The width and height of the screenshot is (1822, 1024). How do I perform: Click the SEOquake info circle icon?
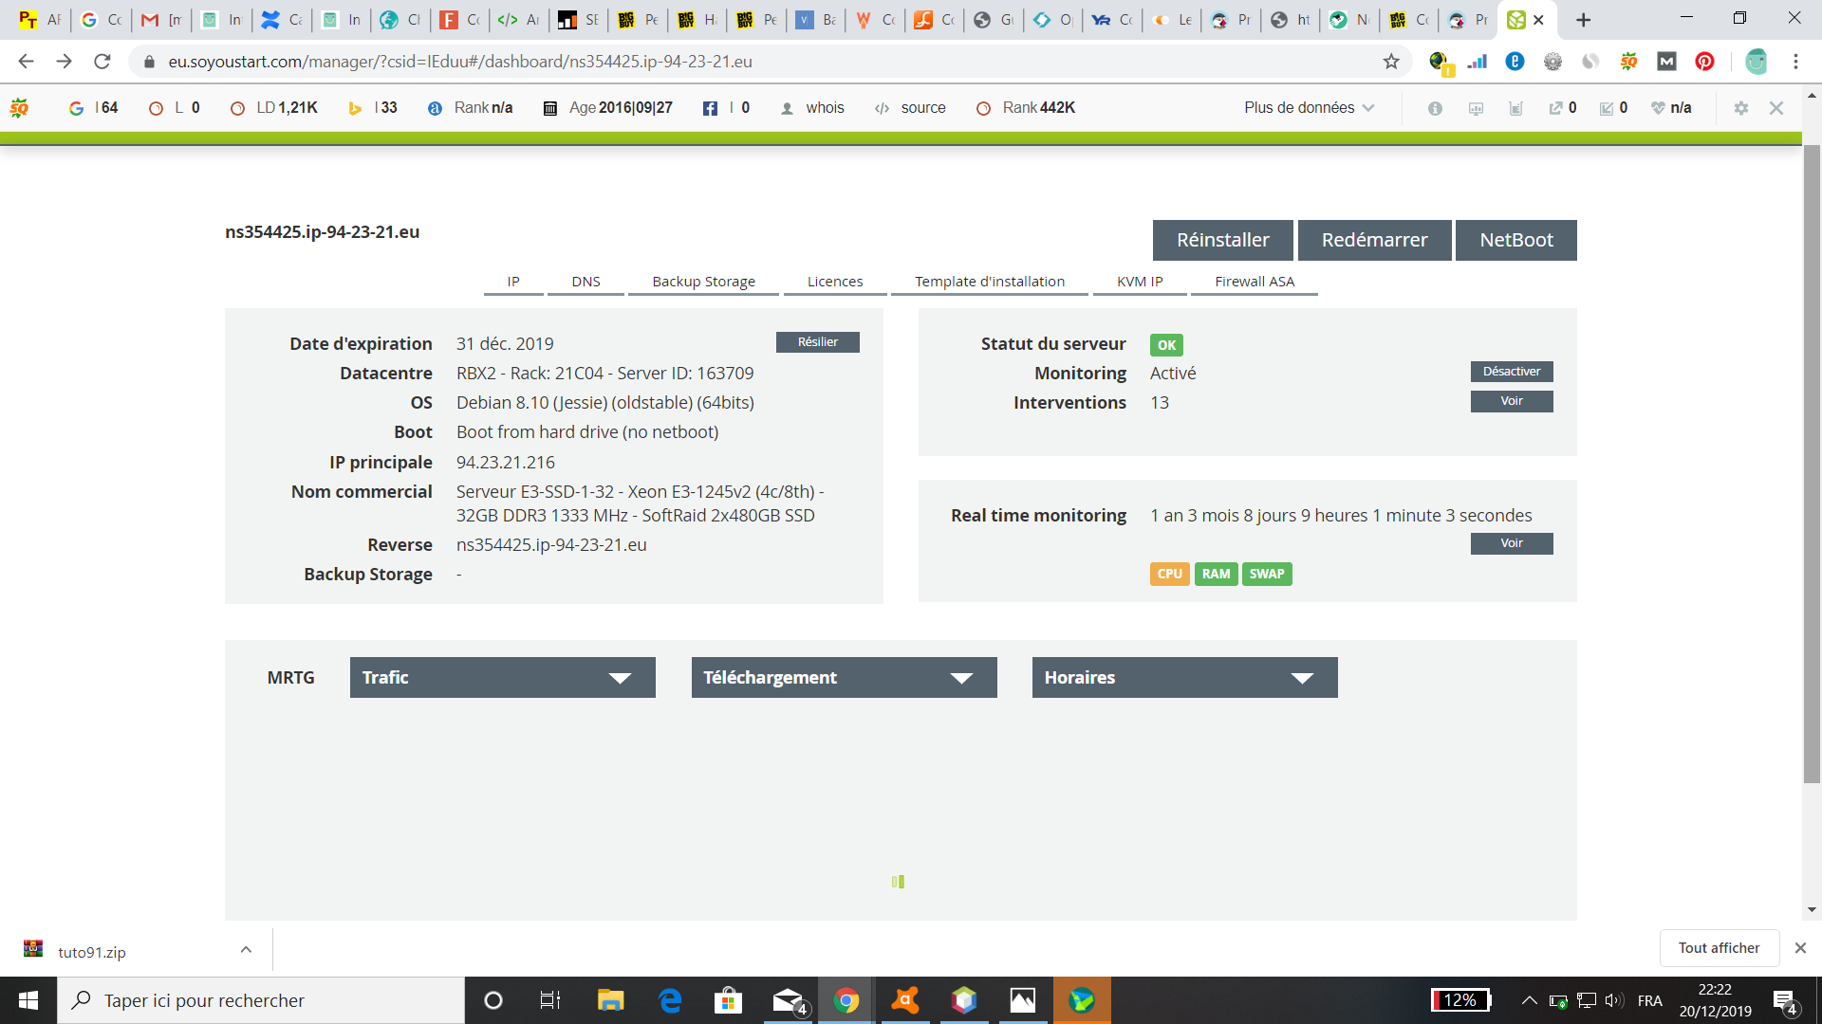pos(1435,108)
